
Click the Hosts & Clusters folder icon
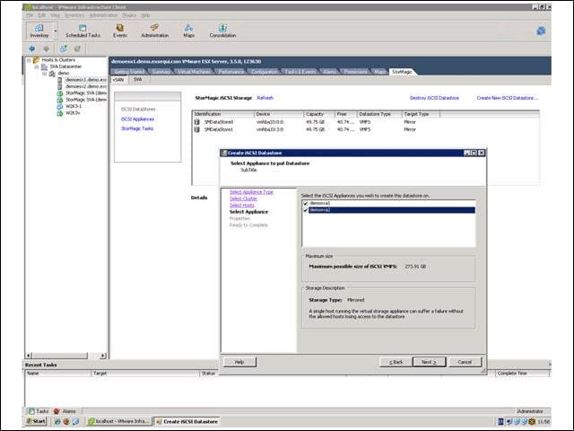(x=36, y=60)
